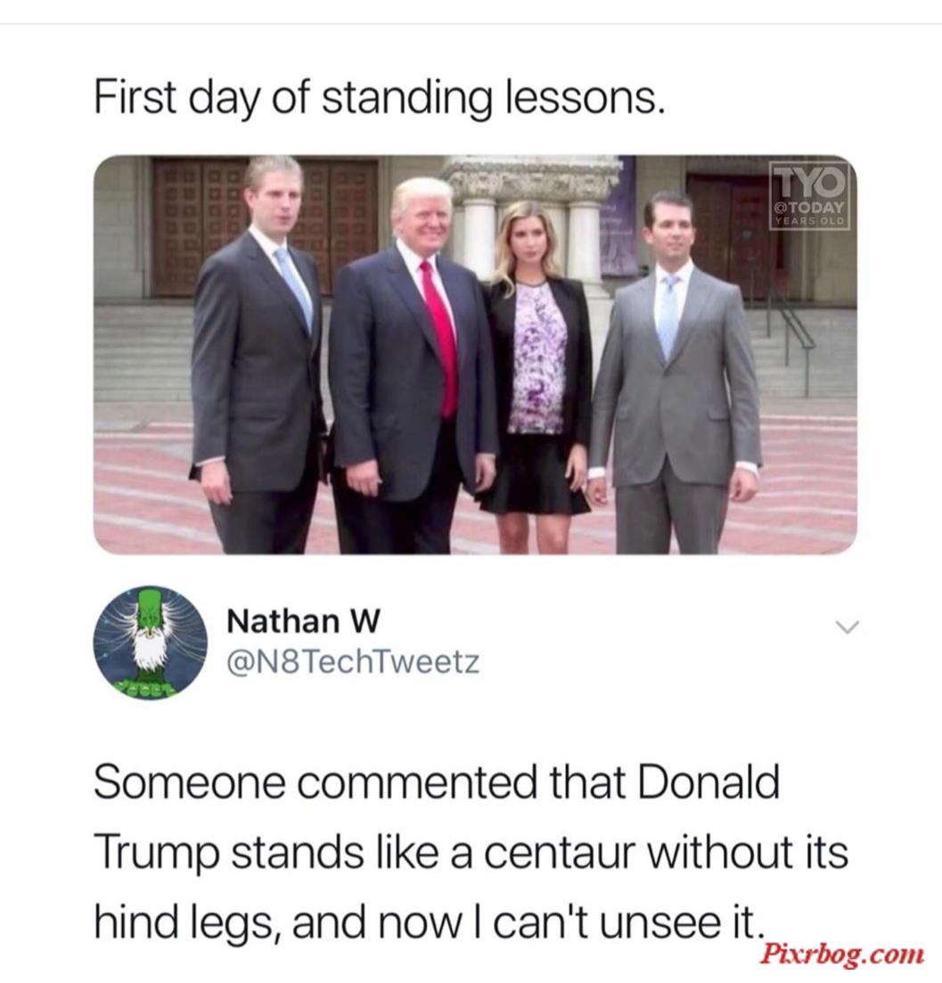Image resolution: width=942 pixels, height=983 pixels.
Task: Click the red necktie in the photo
Action: (x=440, y=340)
